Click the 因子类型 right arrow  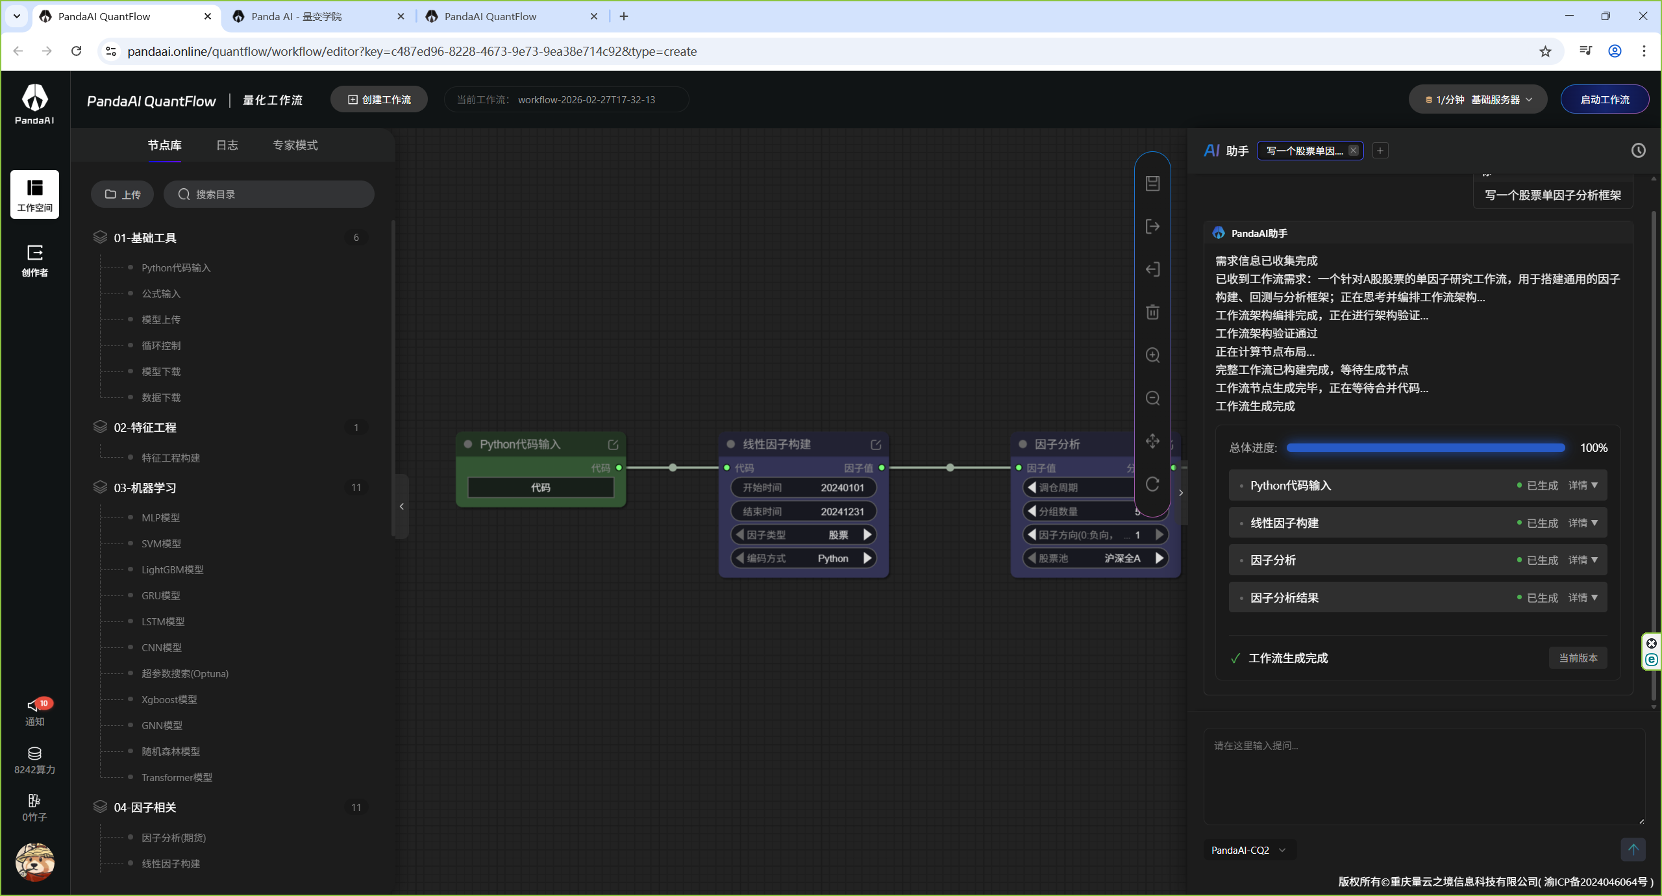[867, 534]
